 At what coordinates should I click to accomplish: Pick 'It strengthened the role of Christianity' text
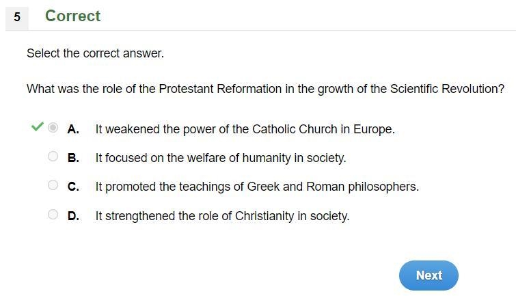tap(195, 216)
